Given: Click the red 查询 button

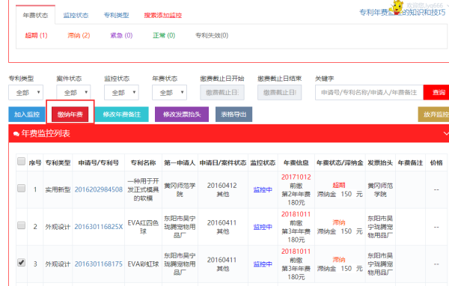Looking at the screenshot, I should point(437,92).
